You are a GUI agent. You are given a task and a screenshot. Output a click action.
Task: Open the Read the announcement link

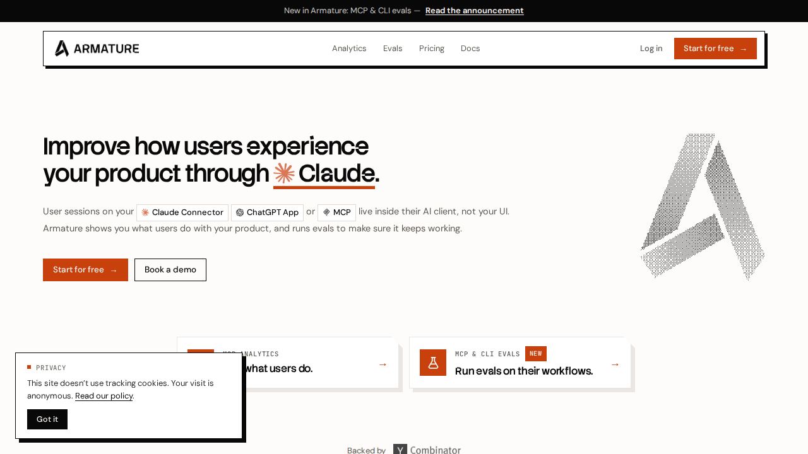coord(475,11)
